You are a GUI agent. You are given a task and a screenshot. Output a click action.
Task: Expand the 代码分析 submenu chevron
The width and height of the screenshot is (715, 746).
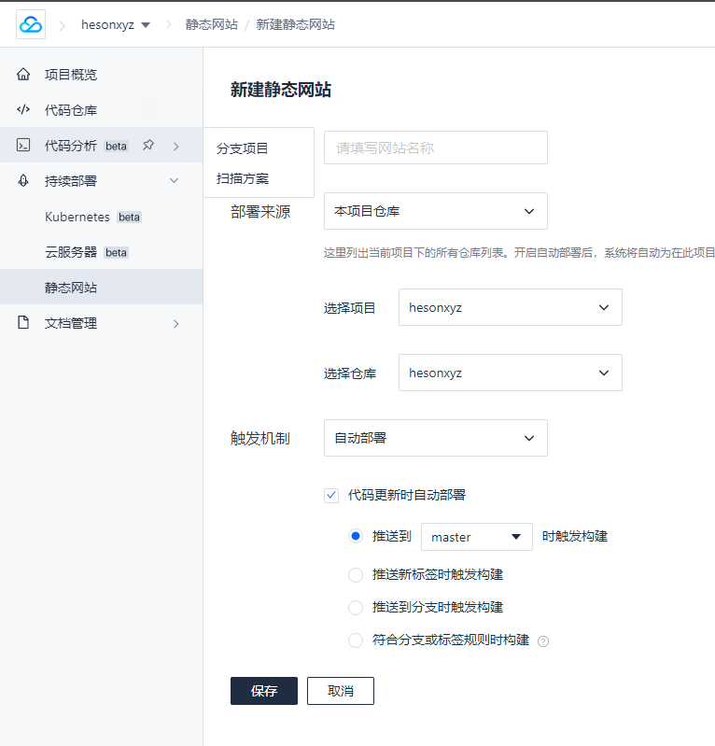pyautogui.click(x=176, y=146)
